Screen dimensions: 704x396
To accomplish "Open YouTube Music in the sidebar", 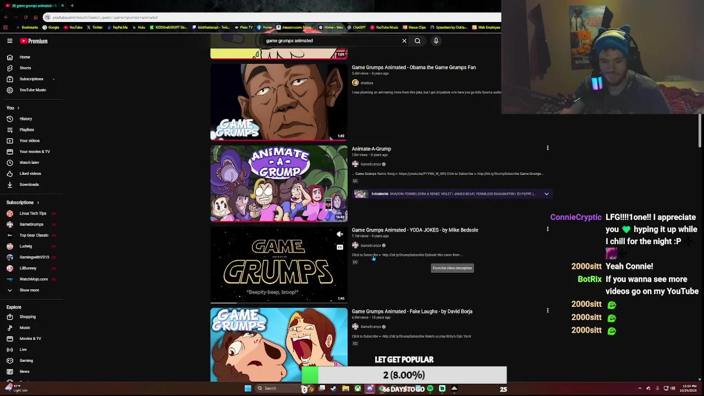I will (x=32, y=90).
